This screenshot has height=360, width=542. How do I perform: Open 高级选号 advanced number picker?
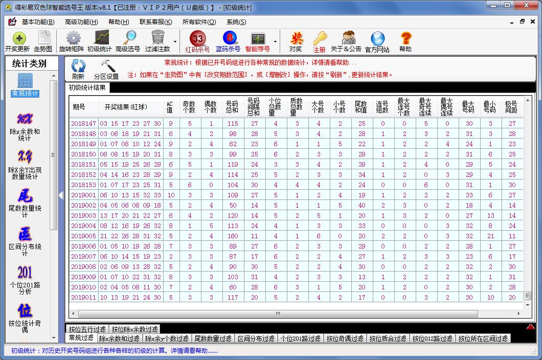[x=128, y=41]
